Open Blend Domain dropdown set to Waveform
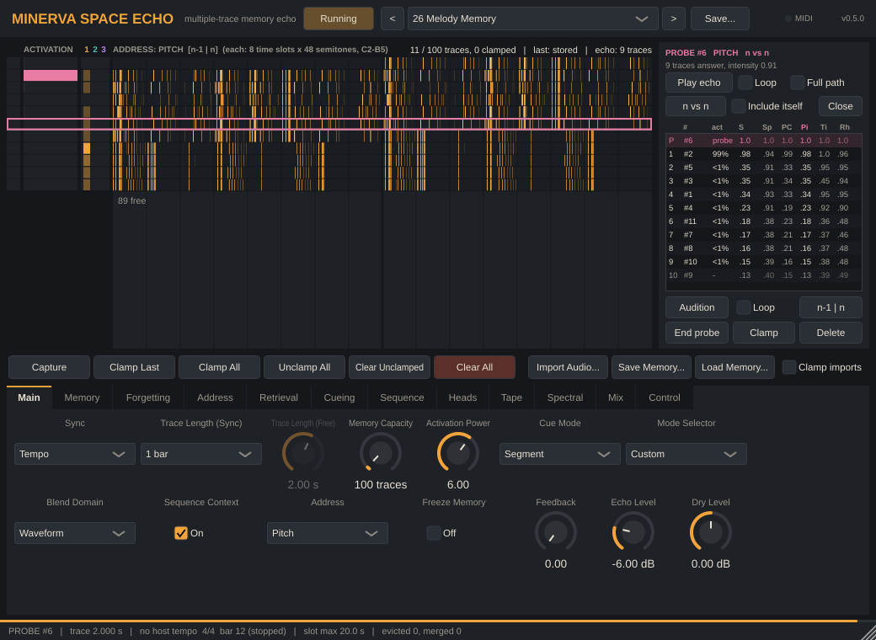The width and height of the screenshot is (876, 640). (75, 533)
